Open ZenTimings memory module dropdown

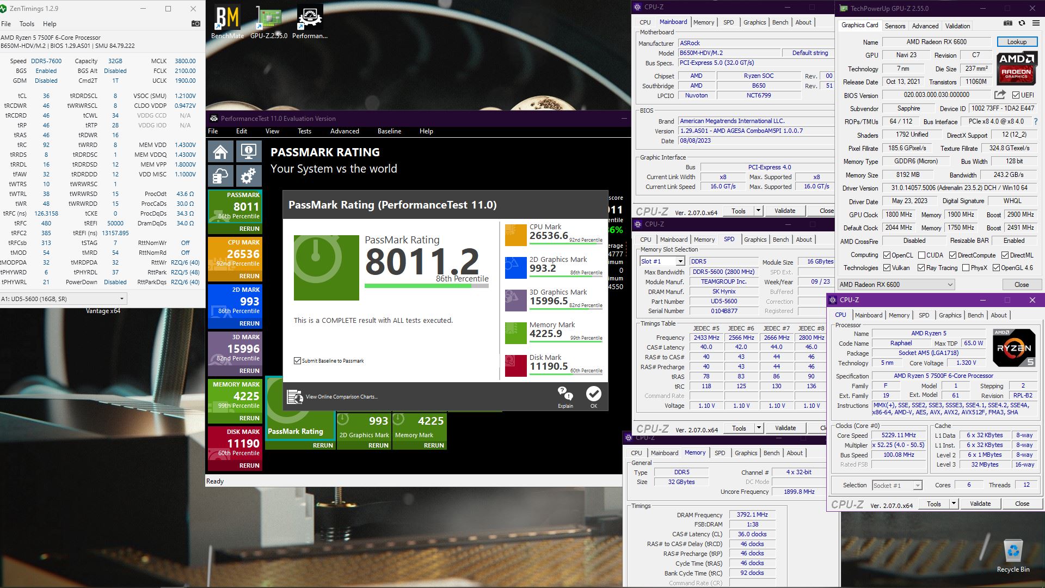[x=64, y=299]
